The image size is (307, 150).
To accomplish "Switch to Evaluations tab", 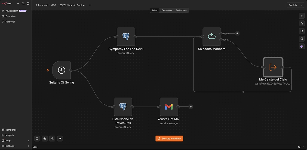I will [x=181, y=10].
